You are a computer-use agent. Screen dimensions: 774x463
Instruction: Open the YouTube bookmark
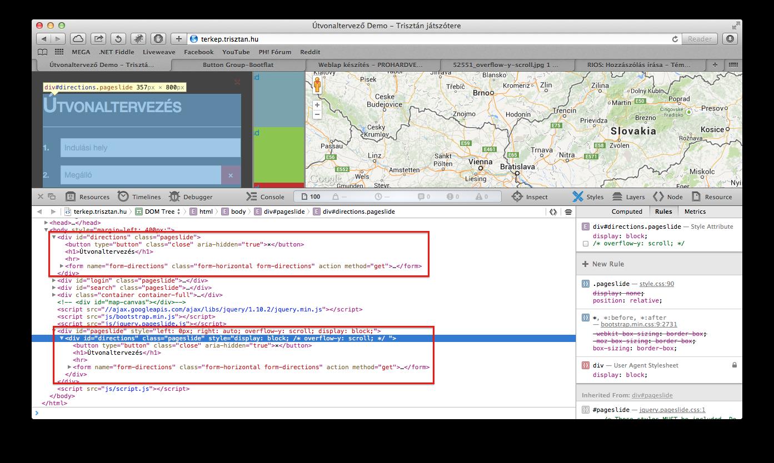[236, 52]
